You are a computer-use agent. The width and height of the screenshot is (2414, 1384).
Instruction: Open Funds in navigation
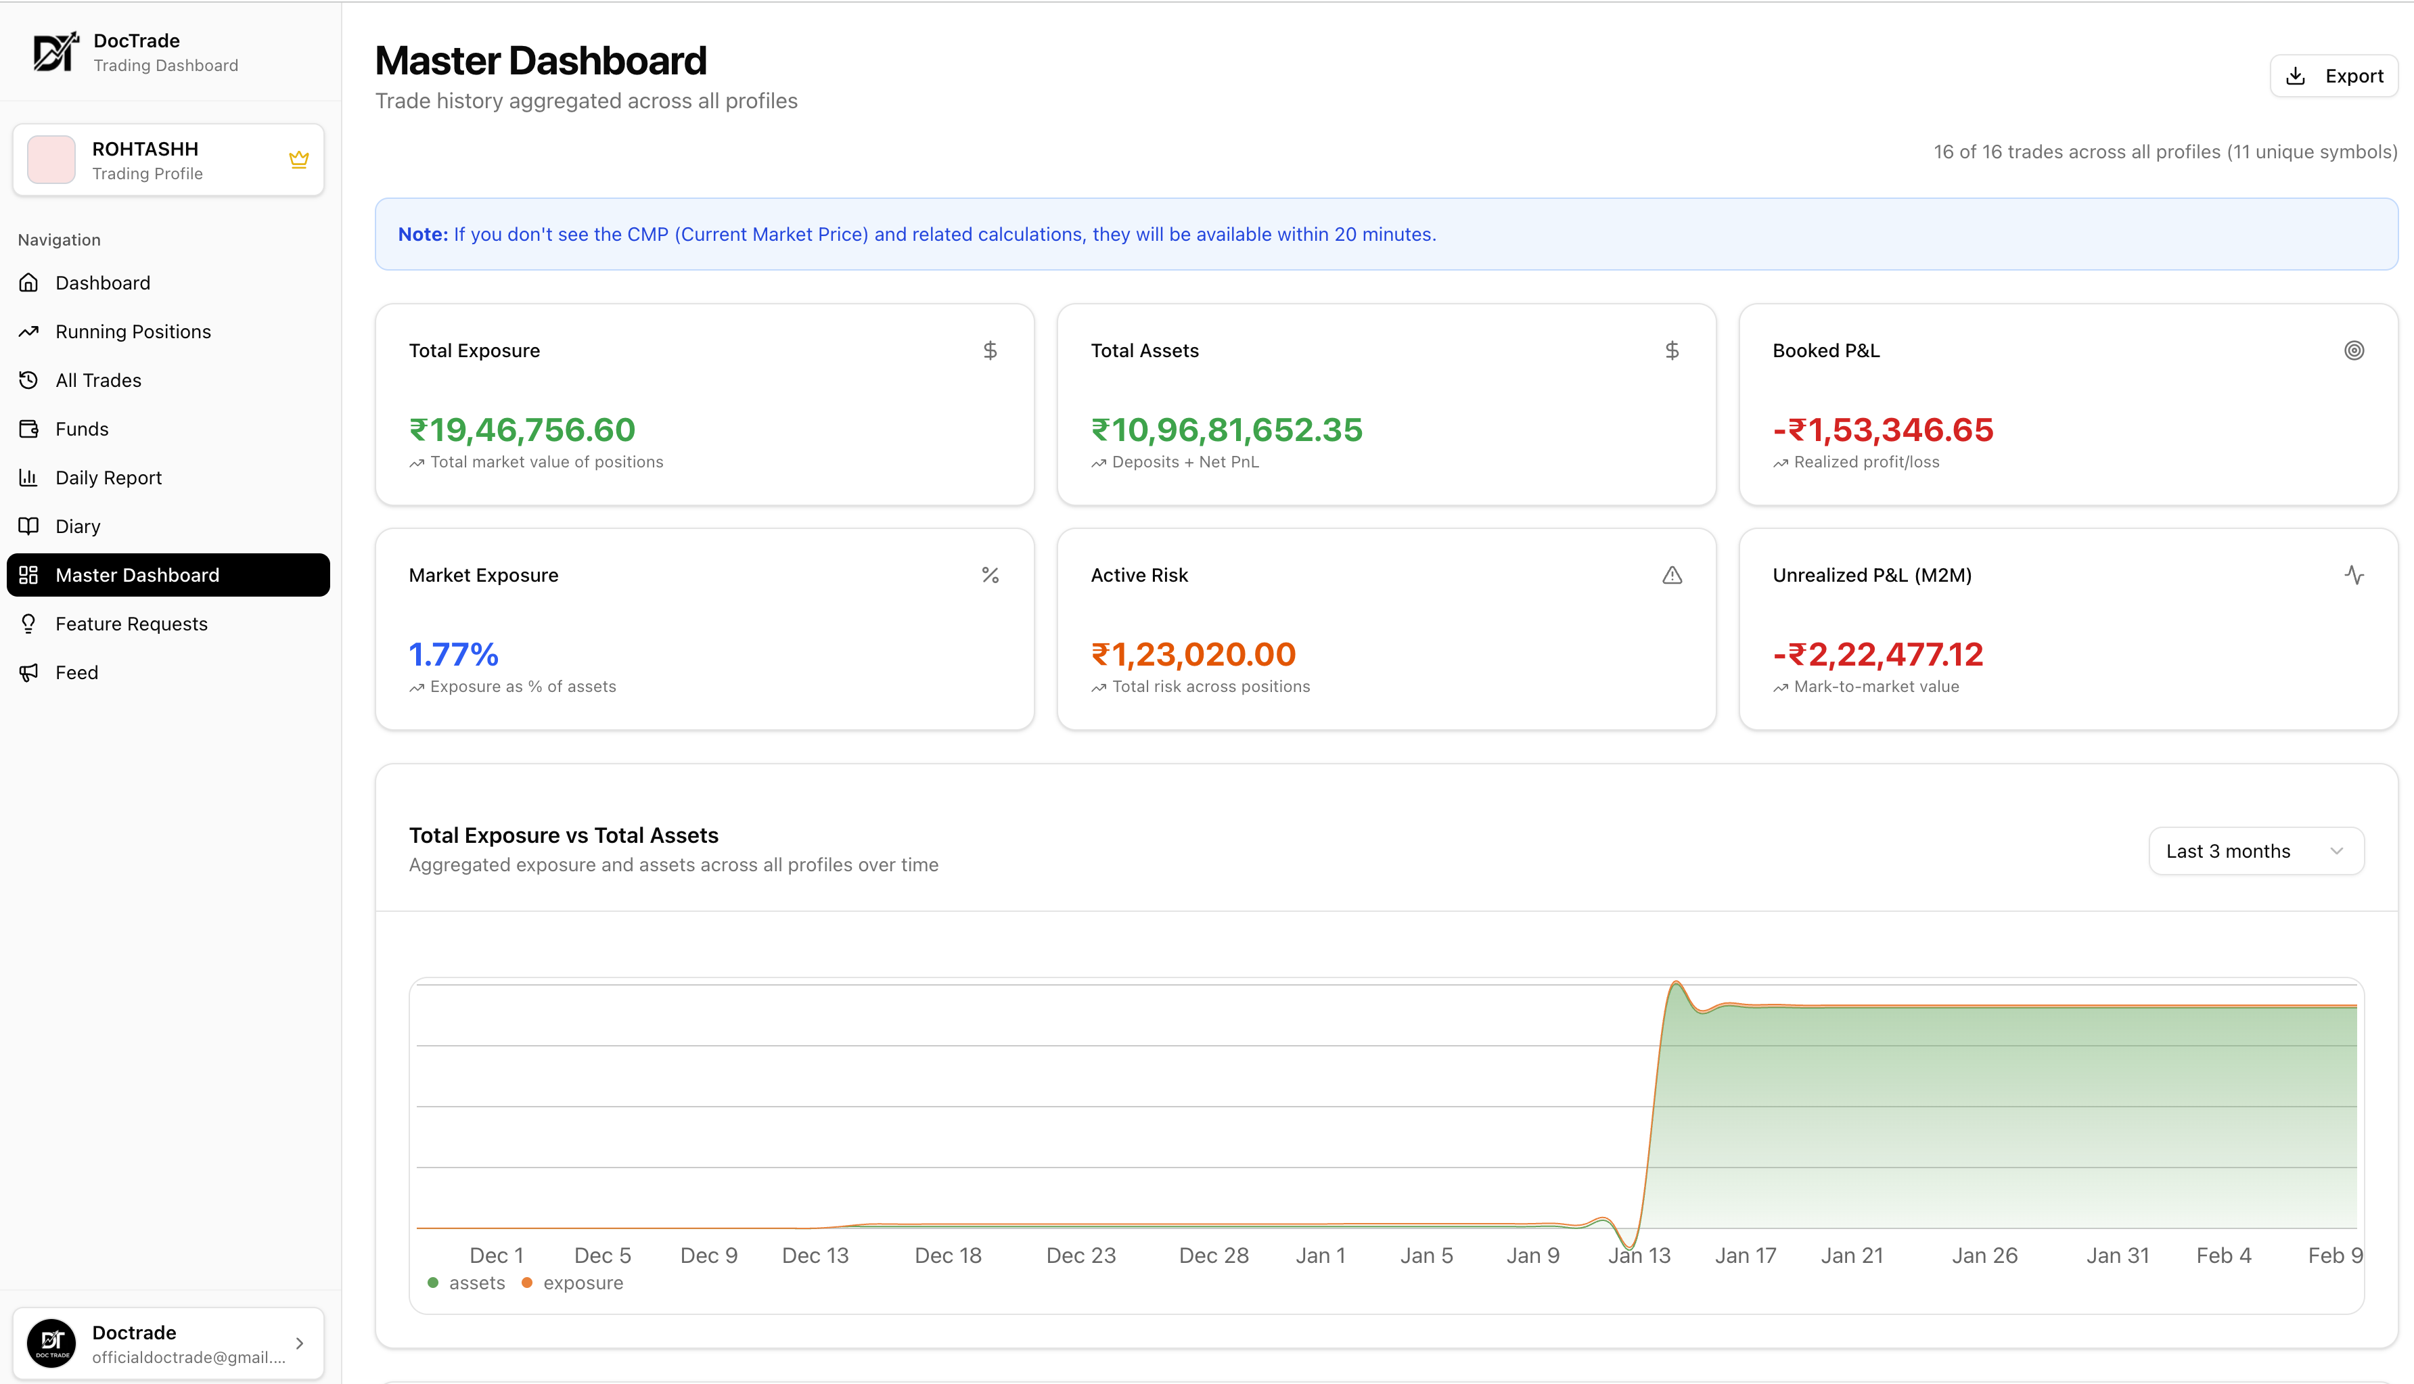82,429
